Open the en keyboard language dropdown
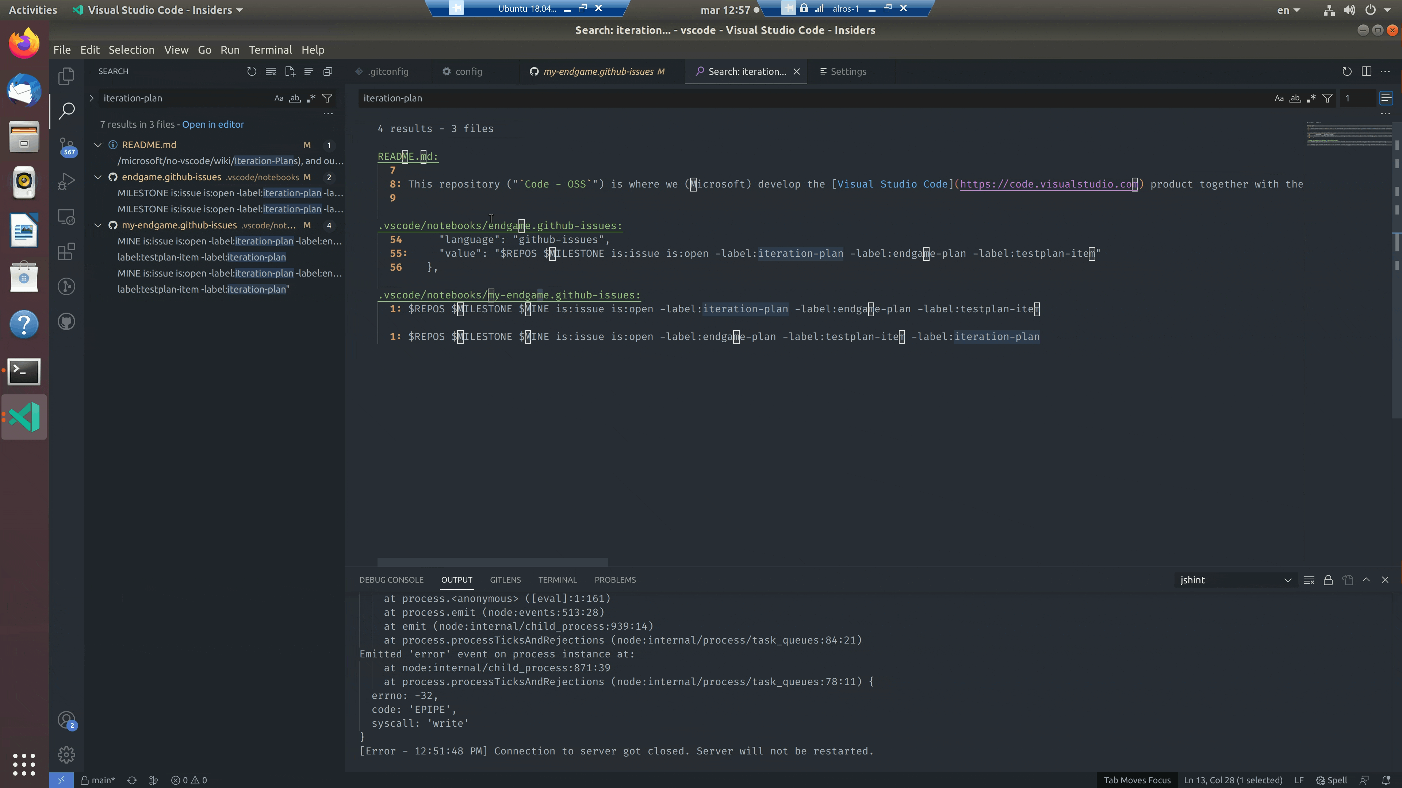 pyautogui.click(x=1288, y=10)
